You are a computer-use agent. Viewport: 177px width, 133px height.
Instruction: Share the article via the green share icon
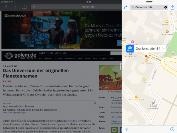pos(114,130)
